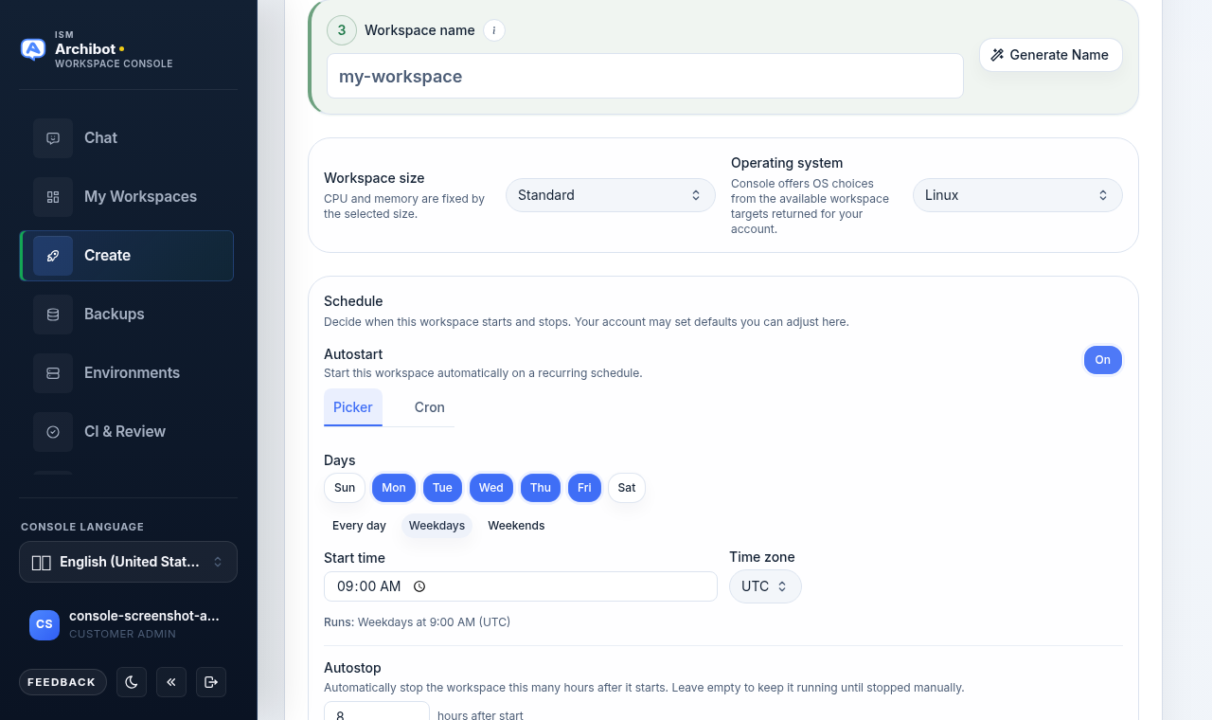Toggle the Tue day chip
The height and width of the screenshot is (720, 1212).
point(442,488)
